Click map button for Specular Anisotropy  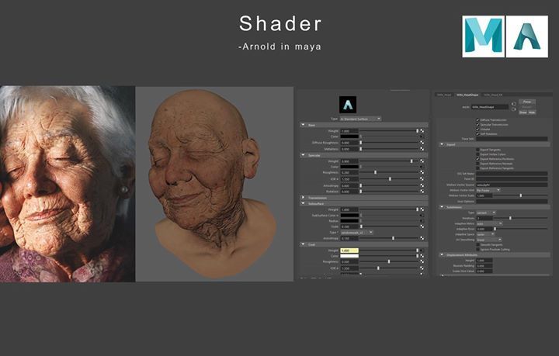(x=422, y=186)
